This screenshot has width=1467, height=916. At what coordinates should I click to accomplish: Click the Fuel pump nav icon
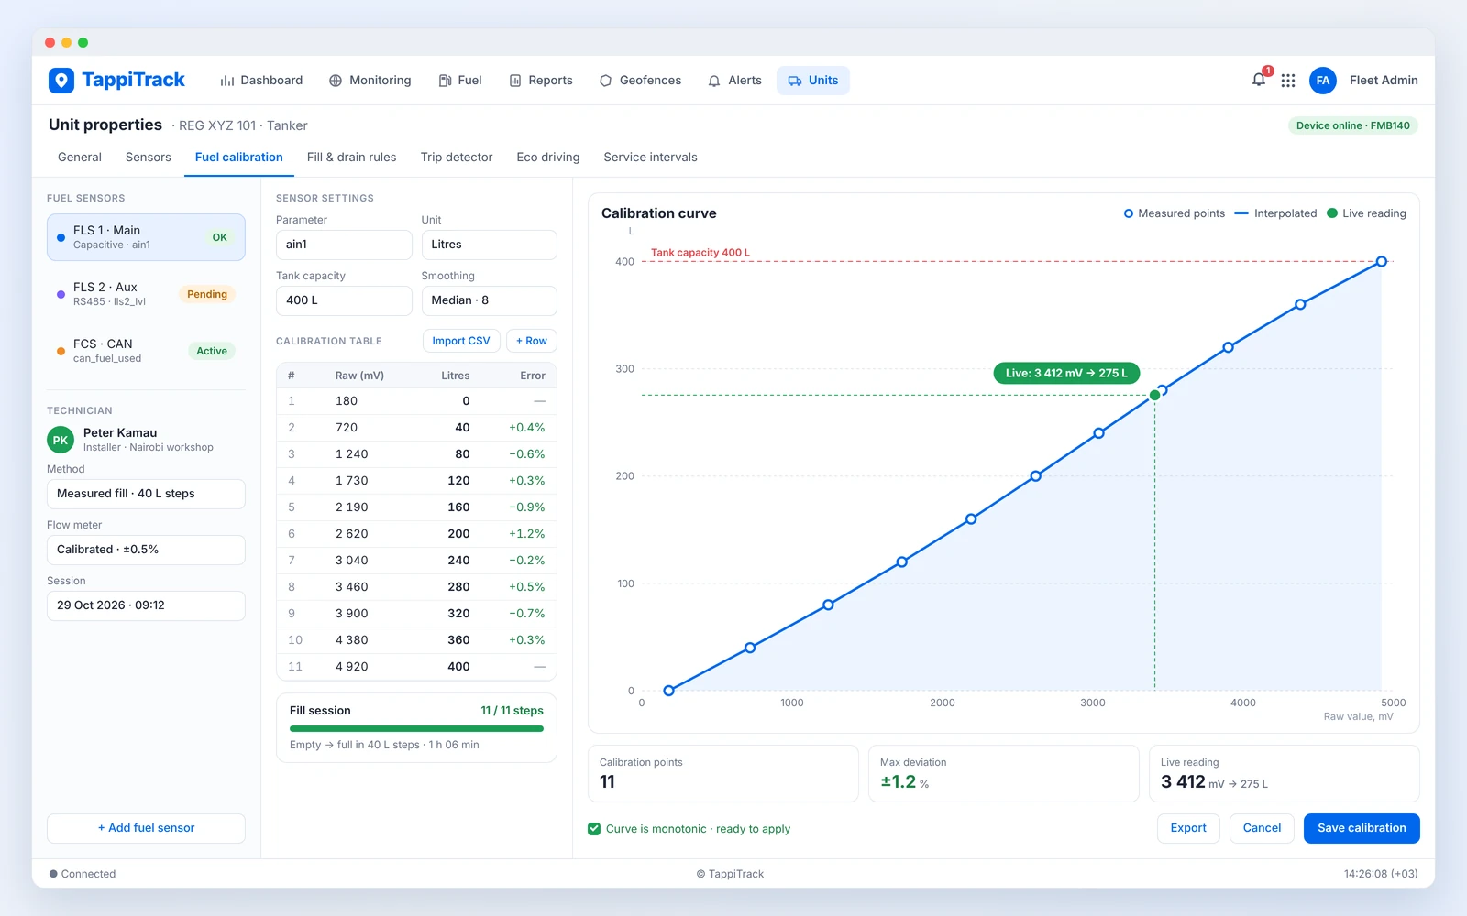point(445,81)
